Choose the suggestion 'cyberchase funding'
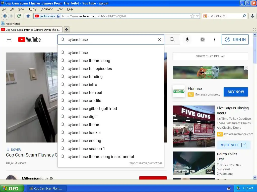 111,76
